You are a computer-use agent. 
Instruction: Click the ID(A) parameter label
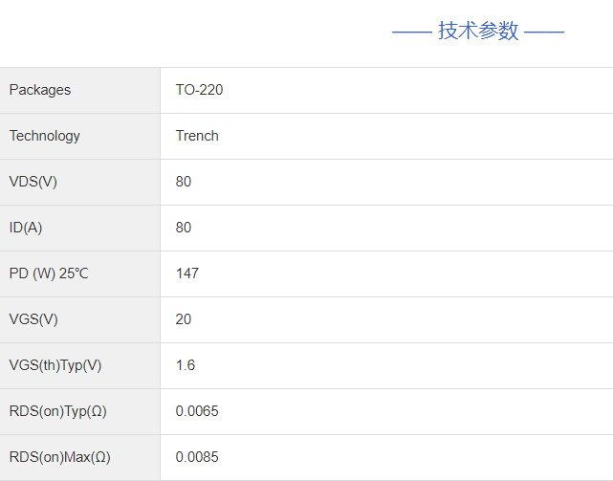click(x=26, y=228)
